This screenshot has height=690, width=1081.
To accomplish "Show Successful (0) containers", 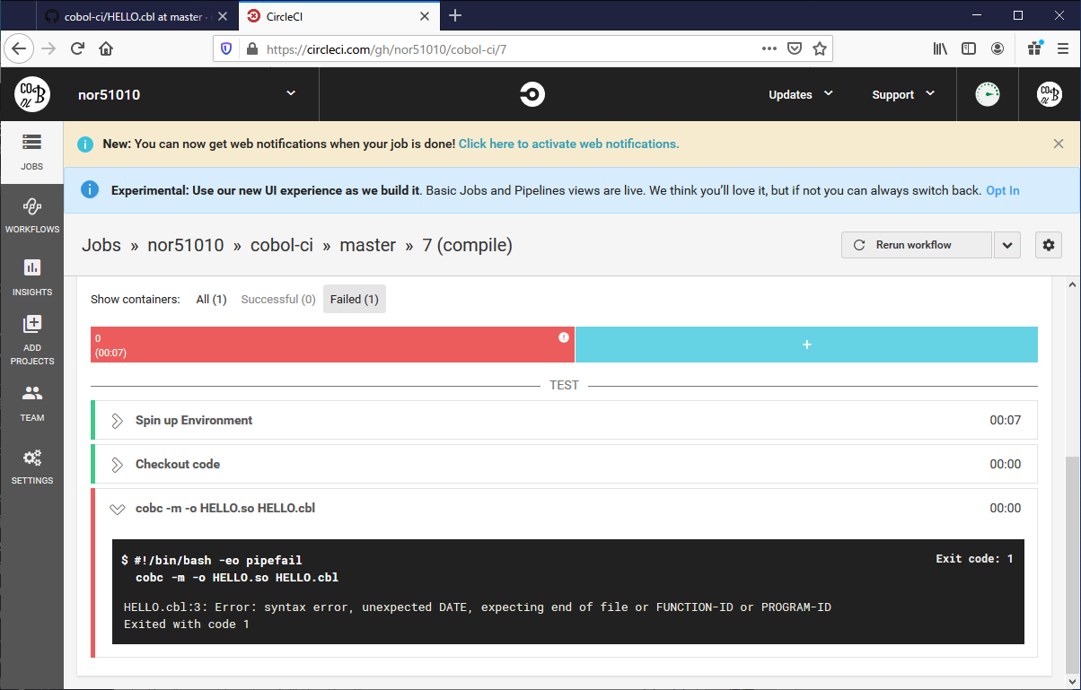I will (278, 299).
